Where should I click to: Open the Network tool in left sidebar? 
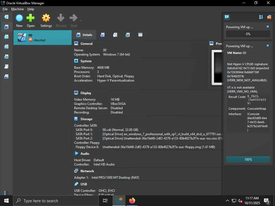[x=6, y=57]
